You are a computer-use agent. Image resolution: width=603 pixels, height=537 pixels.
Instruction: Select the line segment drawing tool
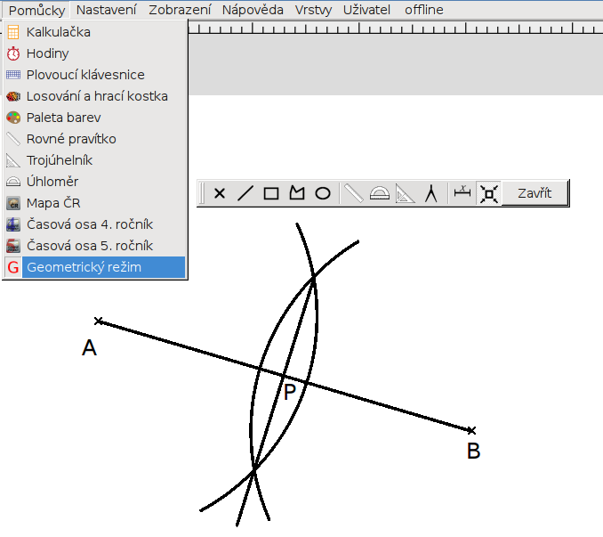[245, 193]
